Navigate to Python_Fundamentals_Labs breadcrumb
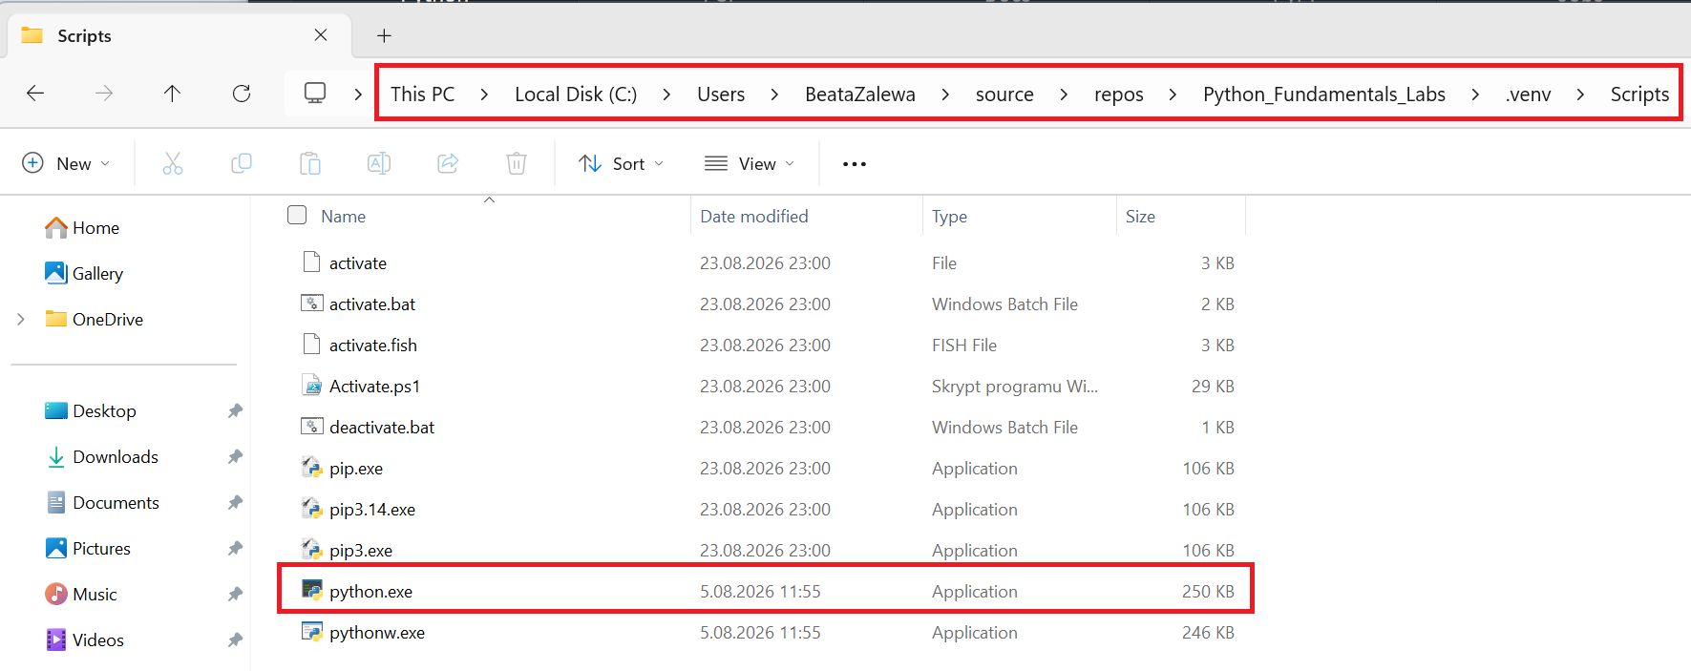 1323,94
